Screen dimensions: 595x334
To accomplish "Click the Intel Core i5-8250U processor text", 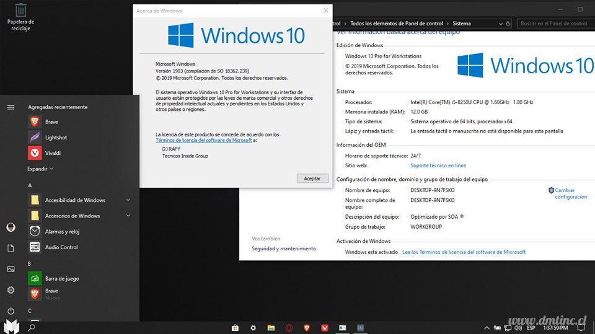I will coord(472,102).
